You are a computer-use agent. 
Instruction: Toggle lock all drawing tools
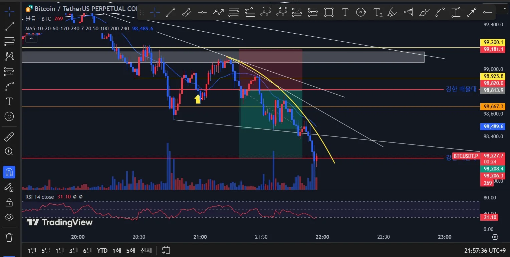(9, 202)
